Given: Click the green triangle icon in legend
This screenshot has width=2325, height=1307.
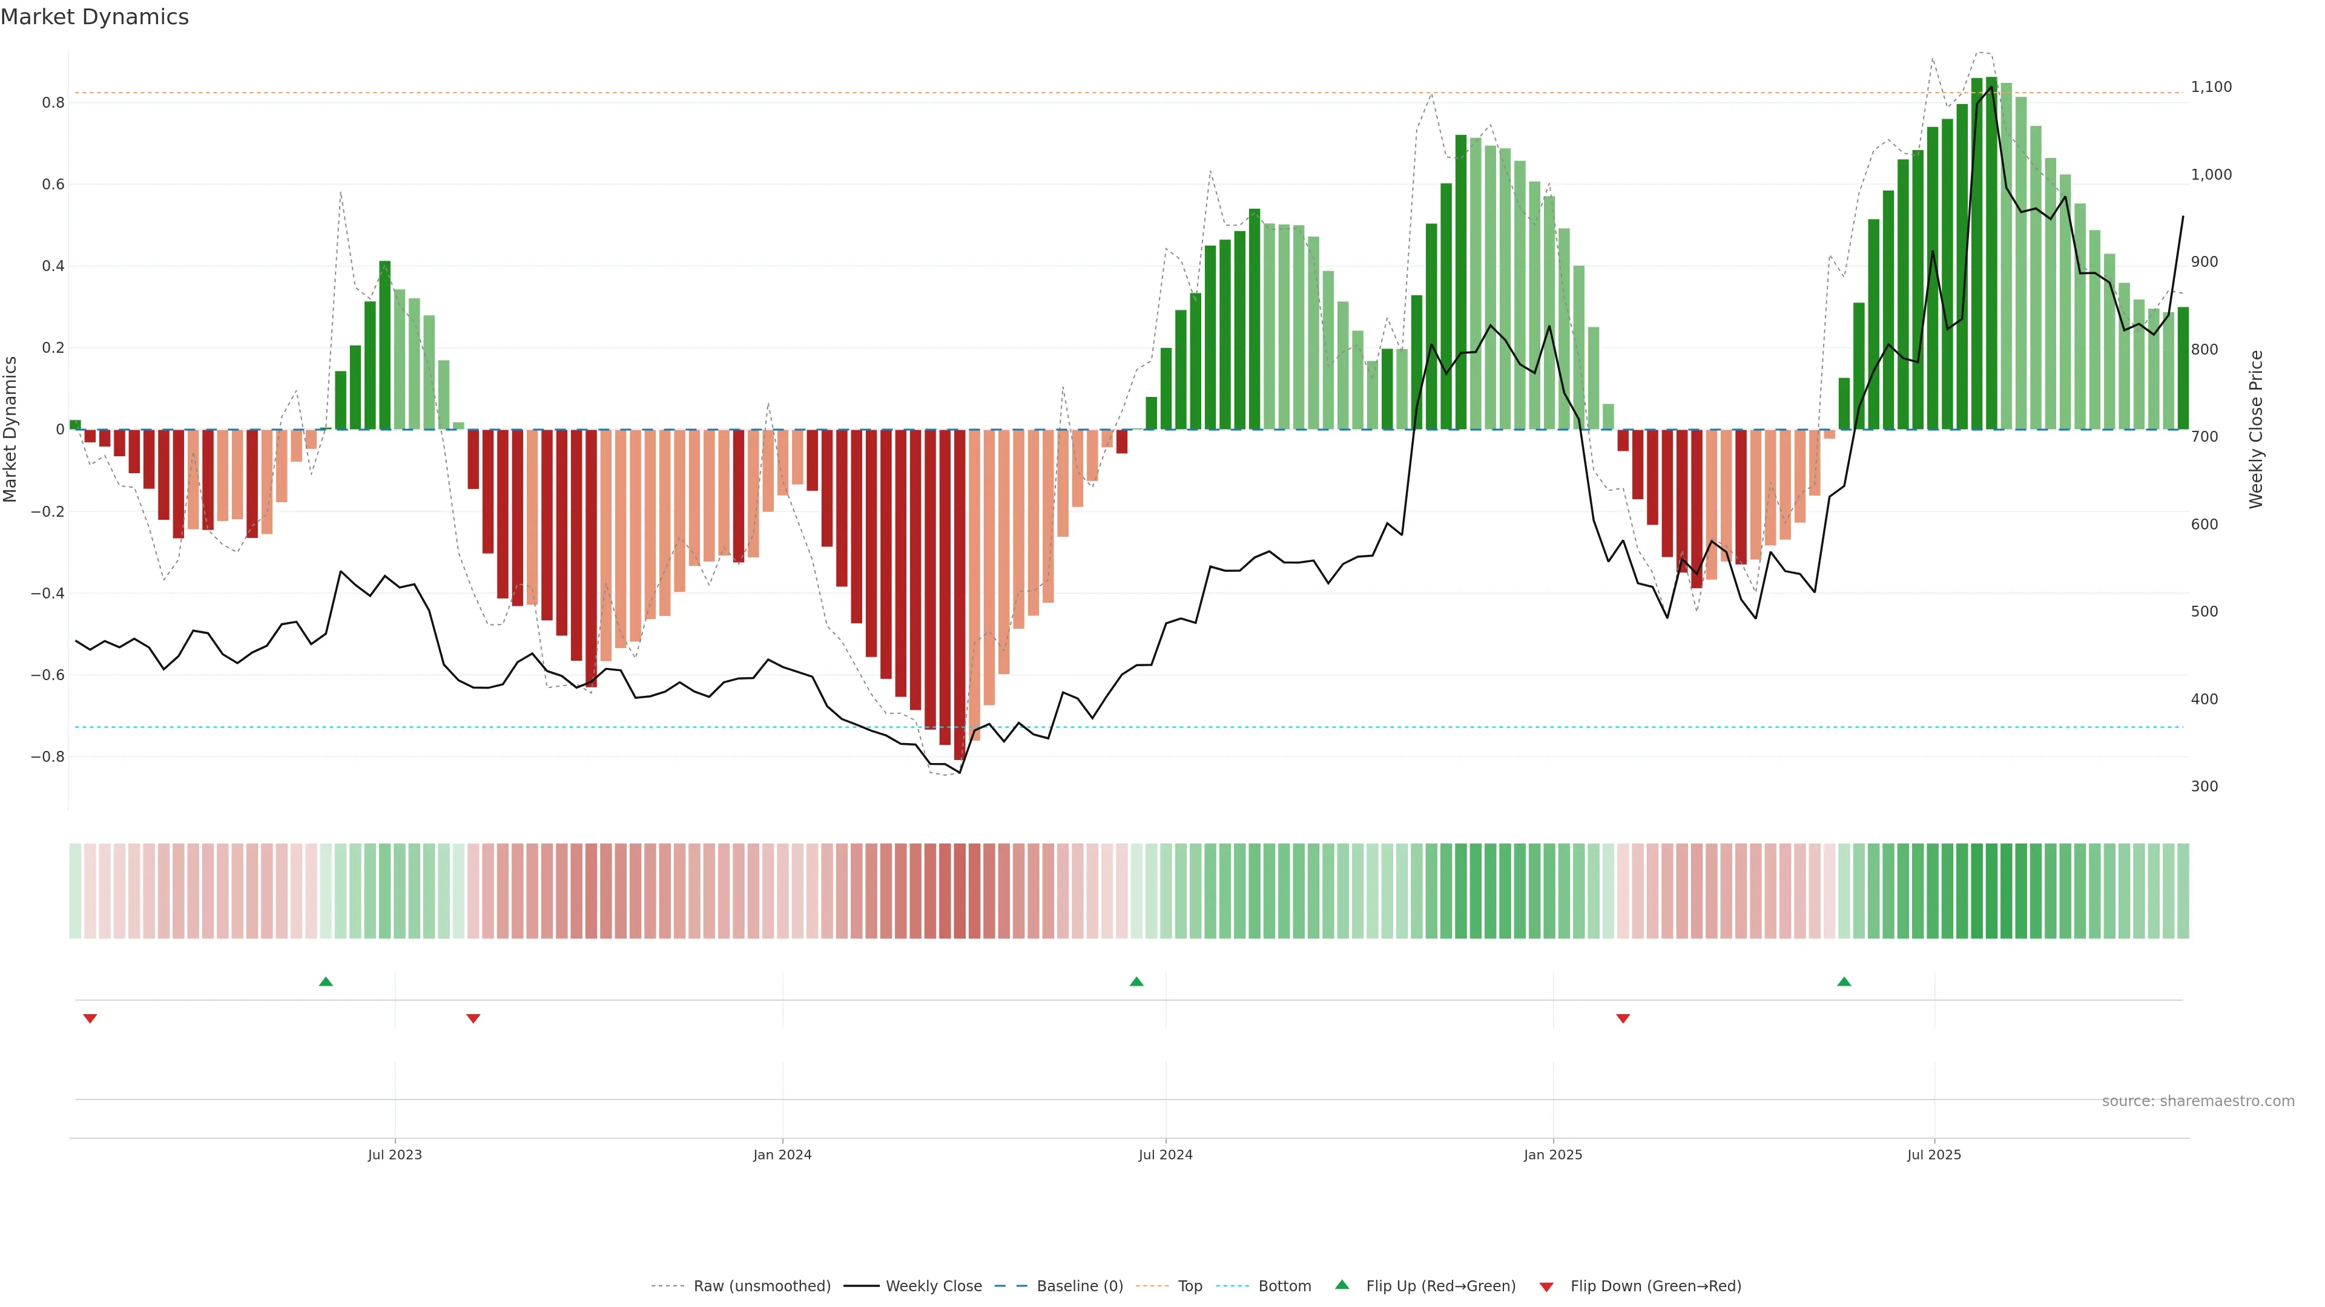Looking at the screenshot, I should (x=1342, y=1285).
